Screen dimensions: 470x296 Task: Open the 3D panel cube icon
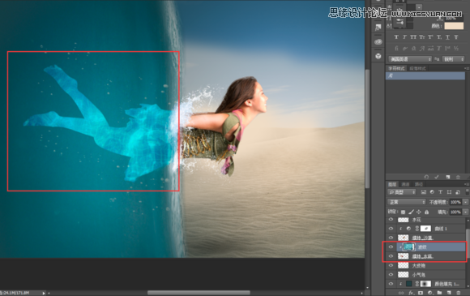click(x=378, y=56)
